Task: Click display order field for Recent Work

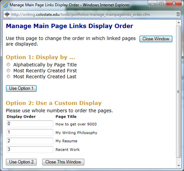Action: coord(30,150)
